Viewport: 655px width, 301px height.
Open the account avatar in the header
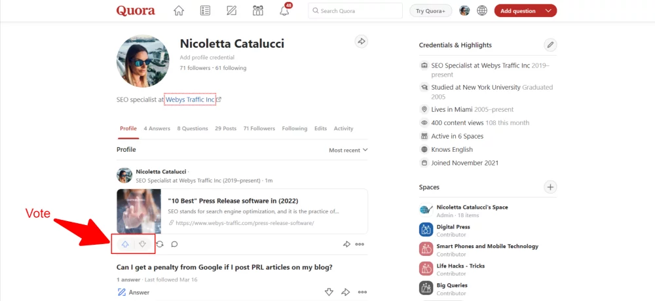pos(464,11)
